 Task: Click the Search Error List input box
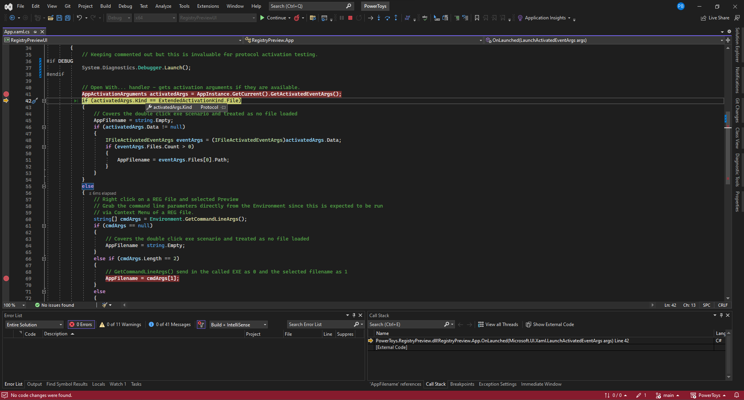(322, 324)
